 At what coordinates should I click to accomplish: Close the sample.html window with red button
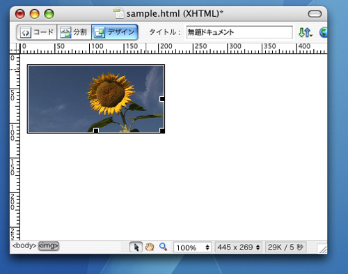(20, 14)
